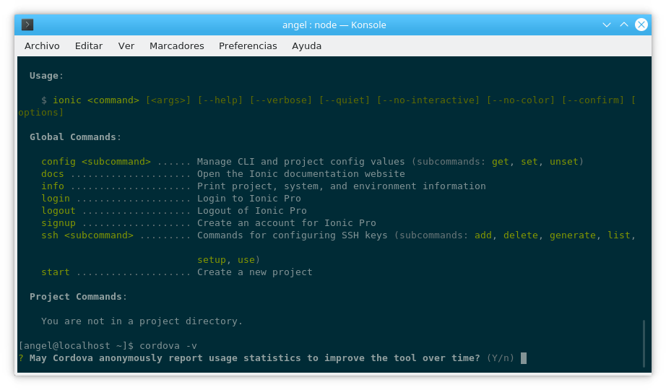
Task: Click the 'delete' subcommand text
Action: 521,235
